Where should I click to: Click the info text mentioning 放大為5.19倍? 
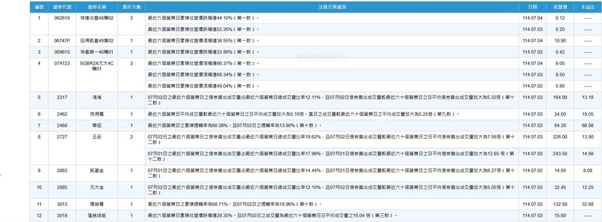(303, 115)
